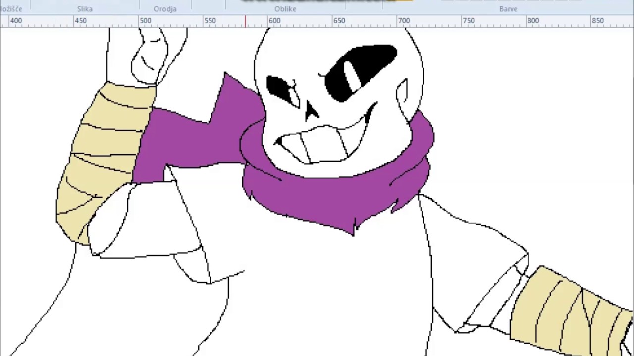
Task: Click the Orodja ribbon group label
Action: [x=165, y=9]
